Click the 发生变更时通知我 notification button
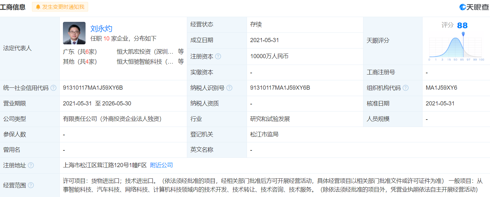490x197 pixels. click(x=60, y=7)
